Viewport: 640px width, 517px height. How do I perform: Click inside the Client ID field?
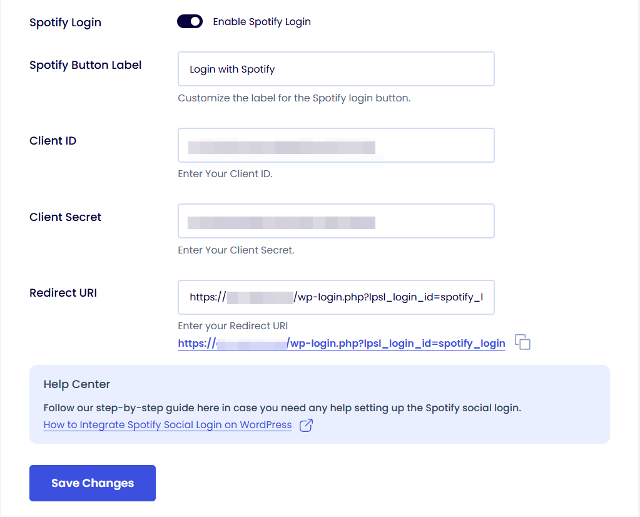336,145
